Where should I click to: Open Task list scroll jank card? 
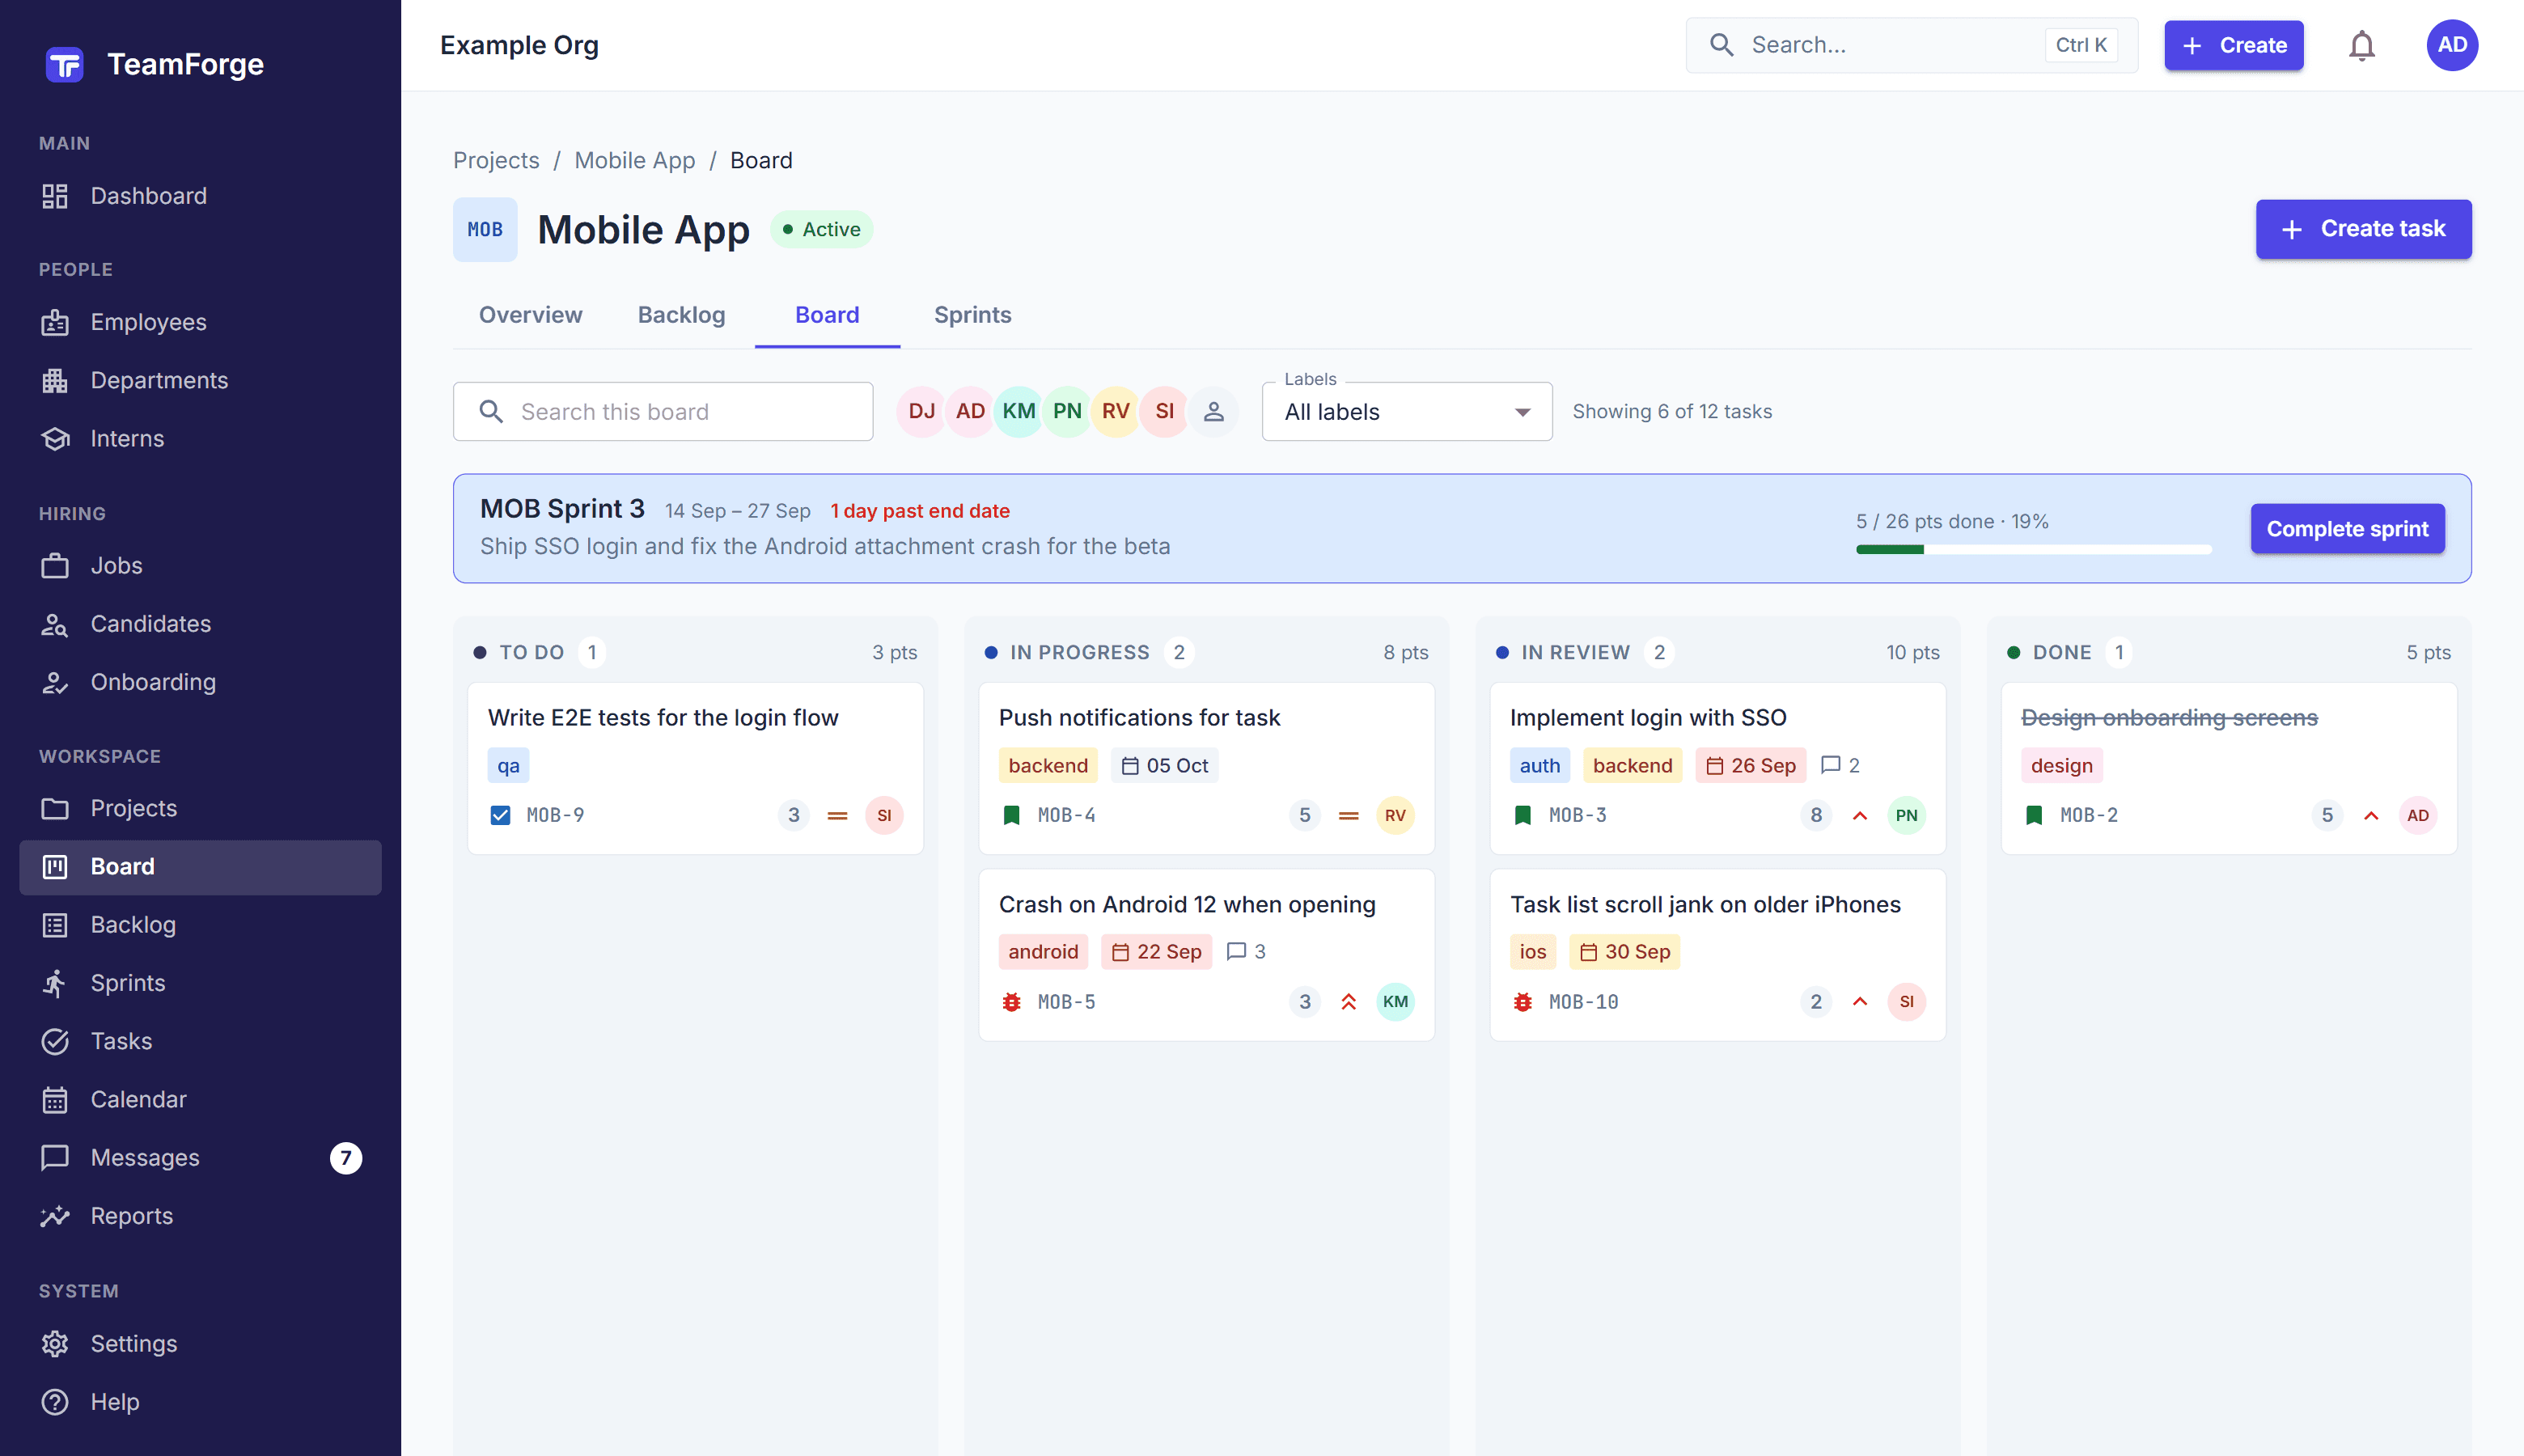(1717, 954)
